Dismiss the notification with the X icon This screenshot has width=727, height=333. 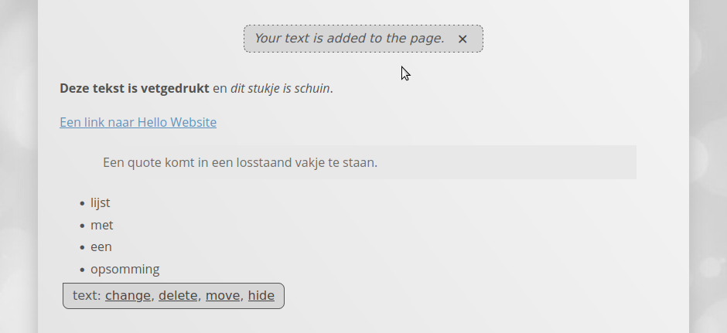click(x=462, y=39)
